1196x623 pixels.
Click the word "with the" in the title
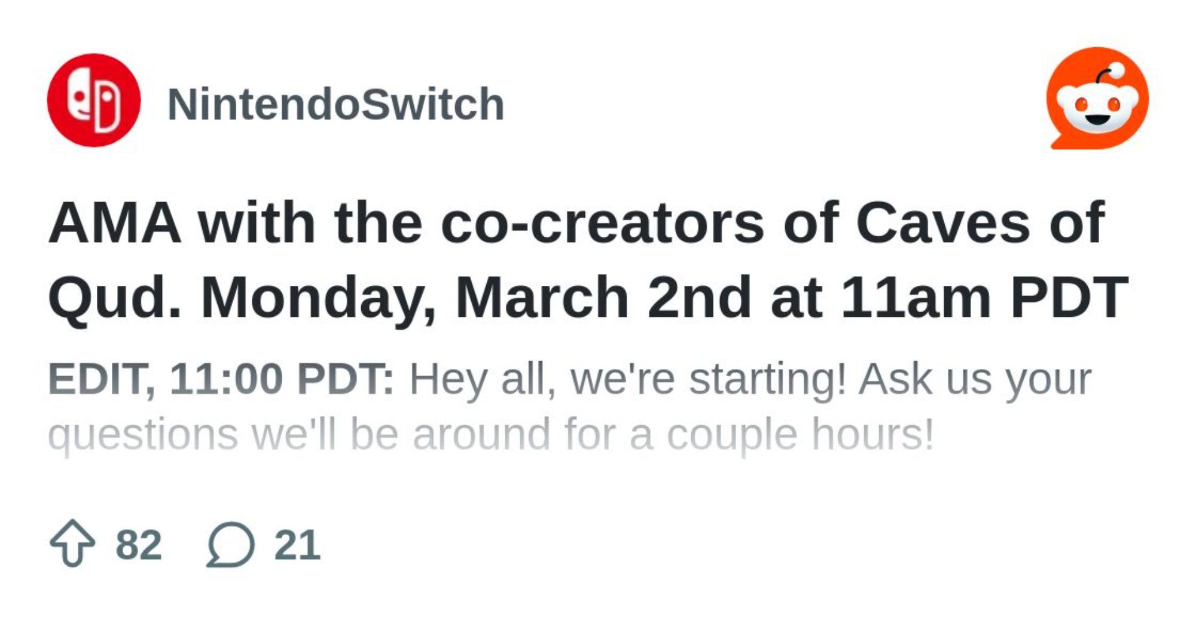click(x=310, y=224)
